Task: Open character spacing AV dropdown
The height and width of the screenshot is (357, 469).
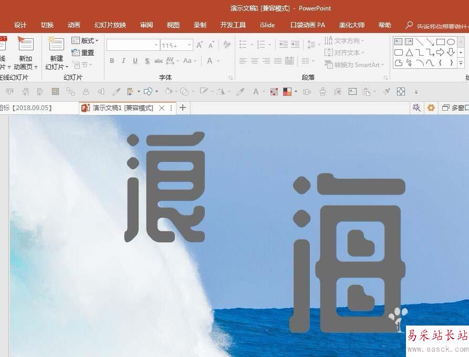Action: point(172,61)
